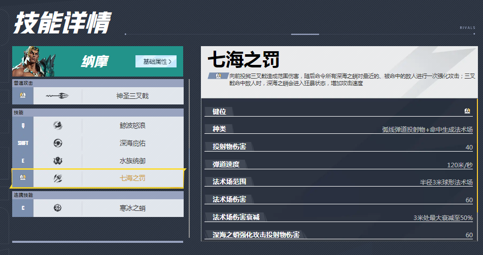Click the trident weapon icon for 神圣三叉戟

[x=57, y=95]
